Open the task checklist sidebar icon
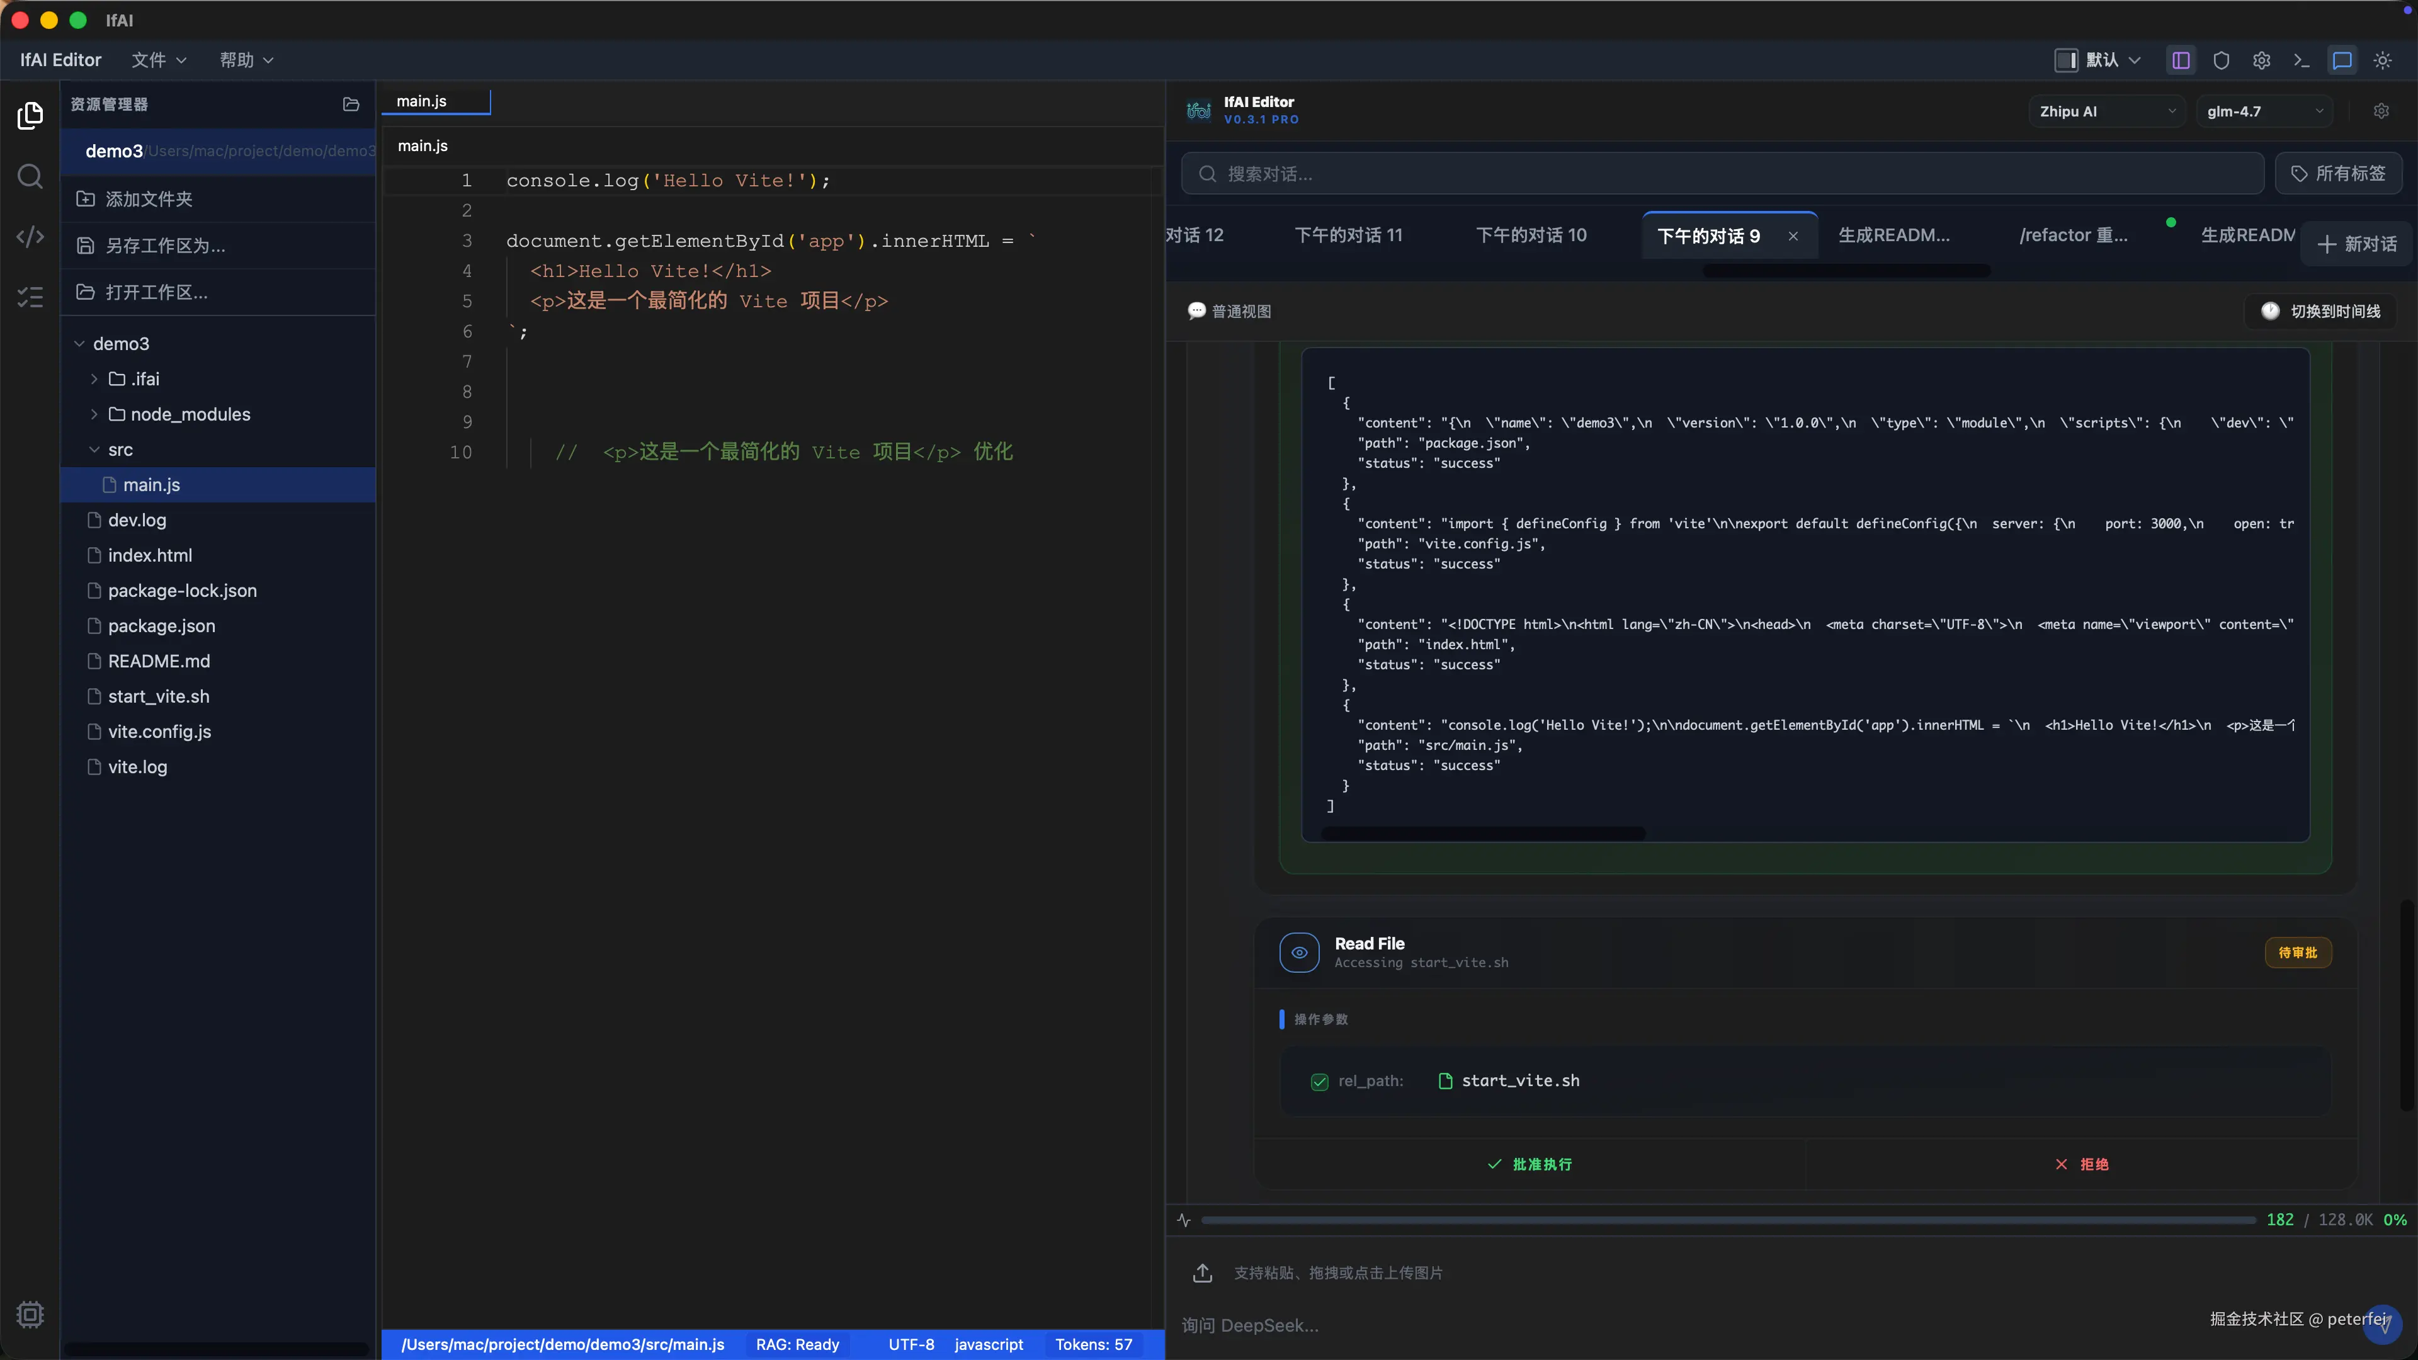Screen dimensions: 2418x1360 pyautogui.click(x=30, y=298)
